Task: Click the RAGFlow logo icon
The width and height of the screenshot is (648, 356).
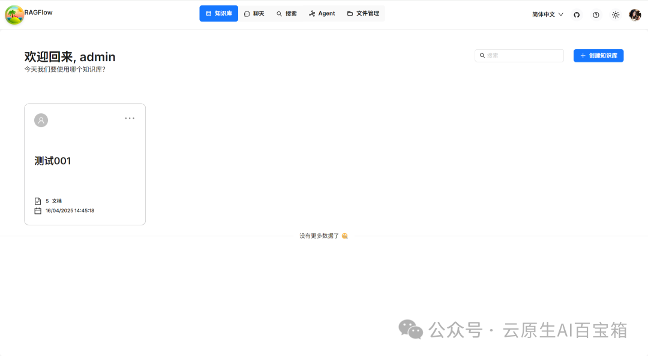Action: click(14, 15)
